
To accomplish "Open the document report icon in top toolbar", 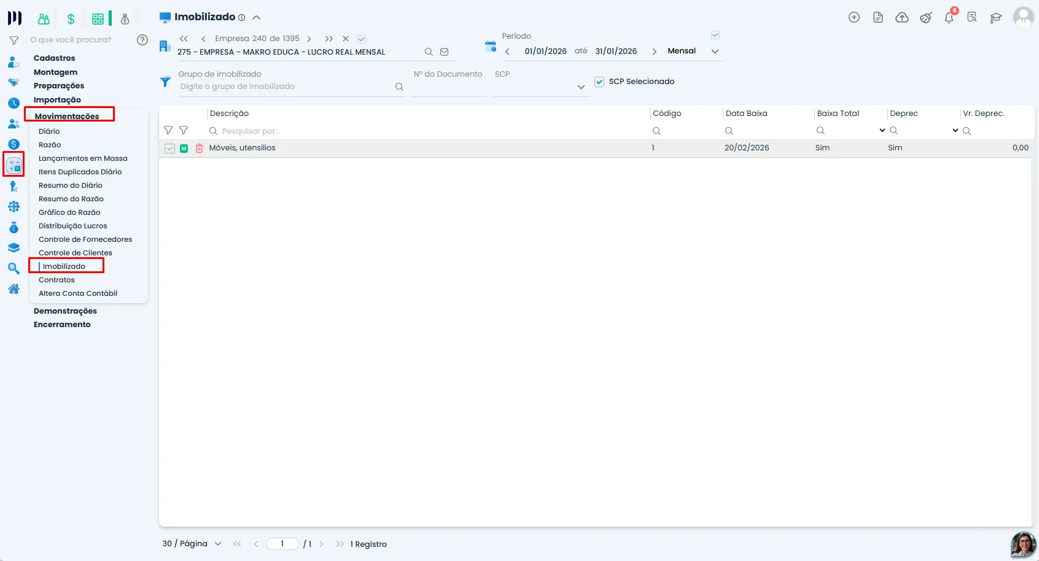I will (x=878, y=17).
